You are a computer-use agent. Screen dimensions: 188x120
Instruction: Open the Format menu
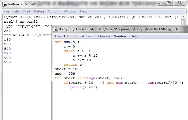(79, 36)
